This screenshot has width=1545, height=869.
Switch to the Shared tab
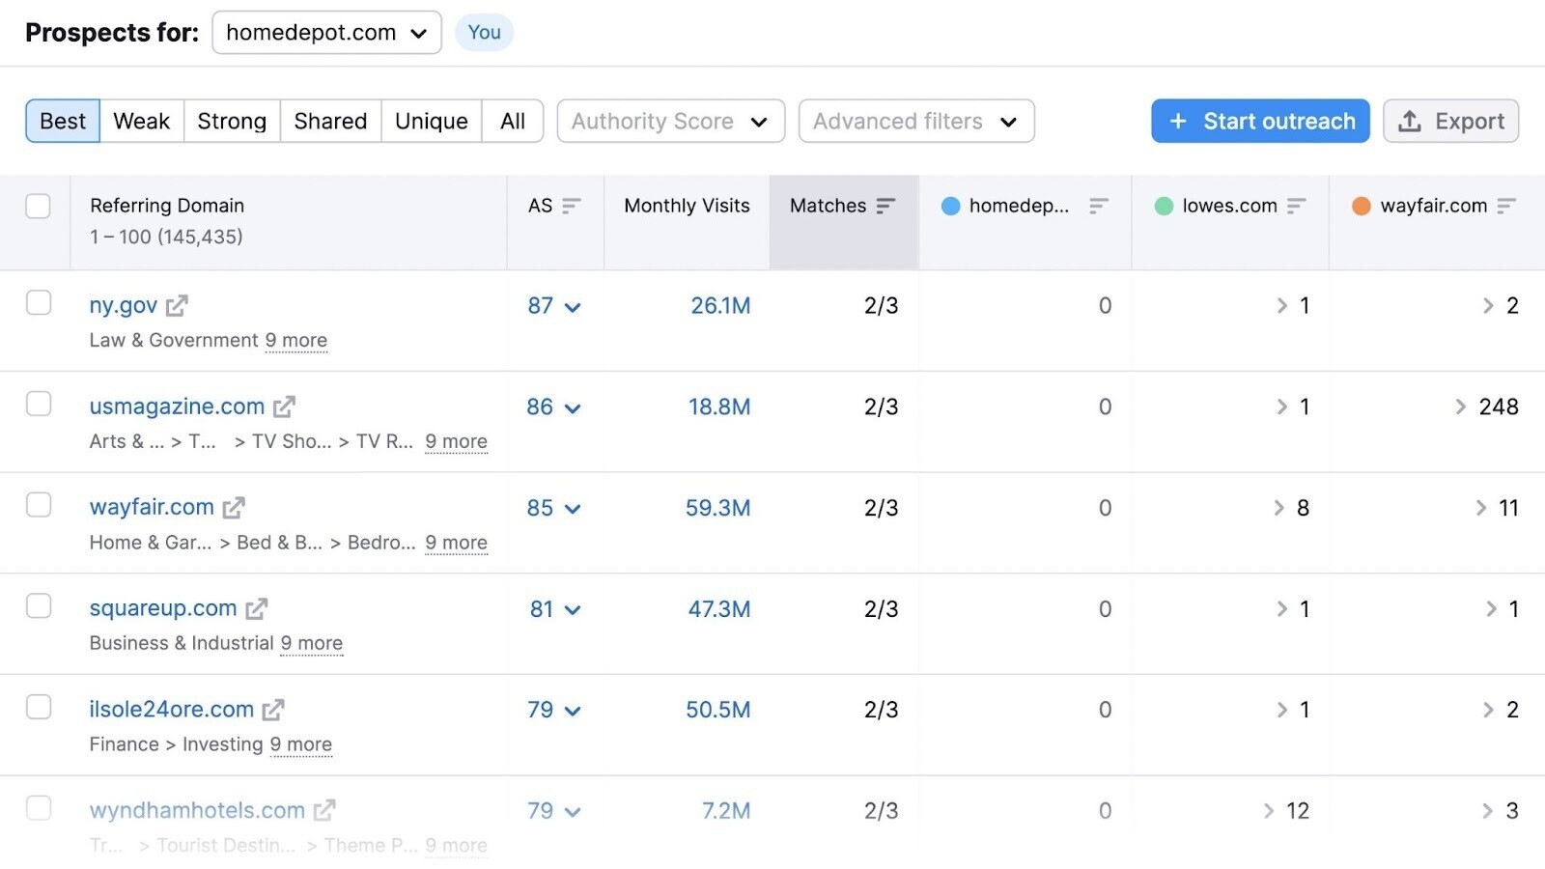point(330,122)
